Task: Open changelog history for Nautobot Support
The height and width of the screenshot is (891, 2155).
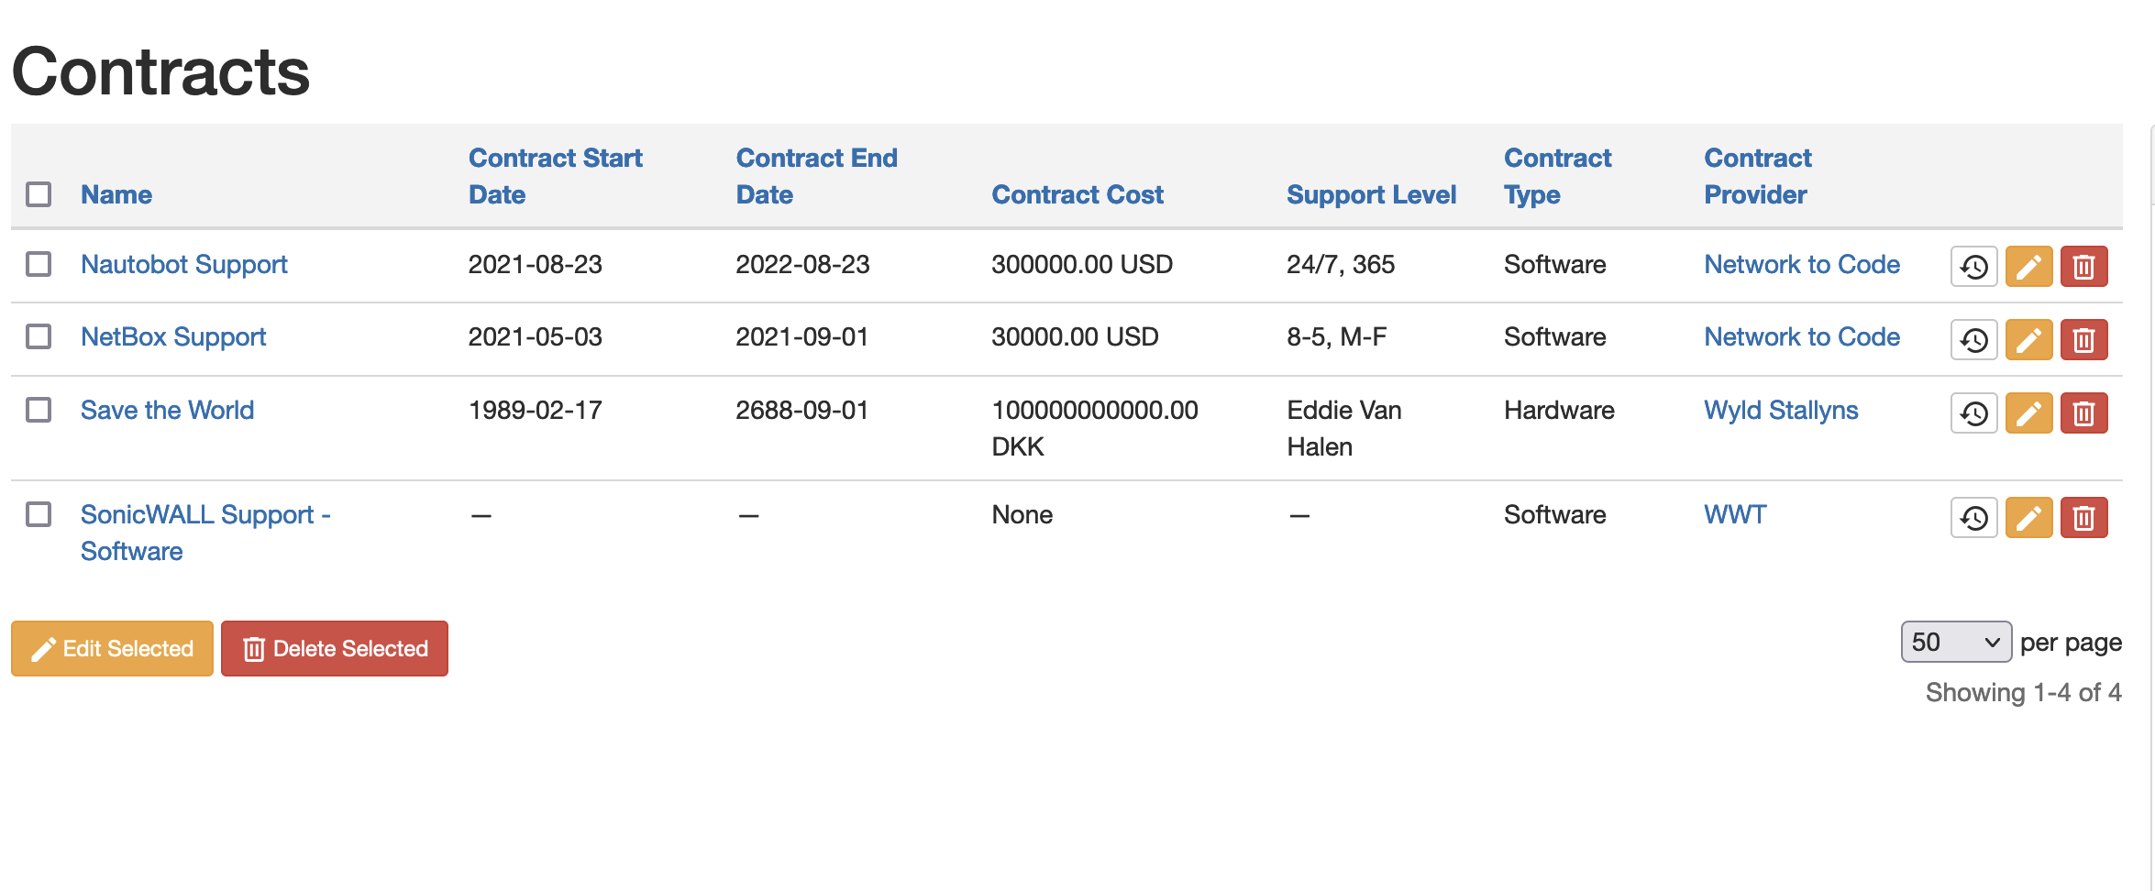Action: pos(1973,267)
